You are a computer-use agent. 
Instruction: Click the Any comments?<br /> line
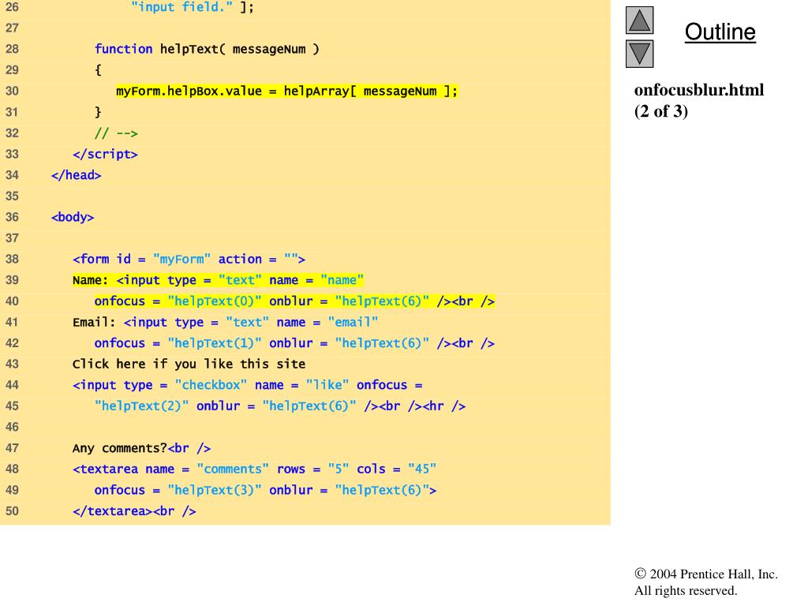[x=142, y=448]
